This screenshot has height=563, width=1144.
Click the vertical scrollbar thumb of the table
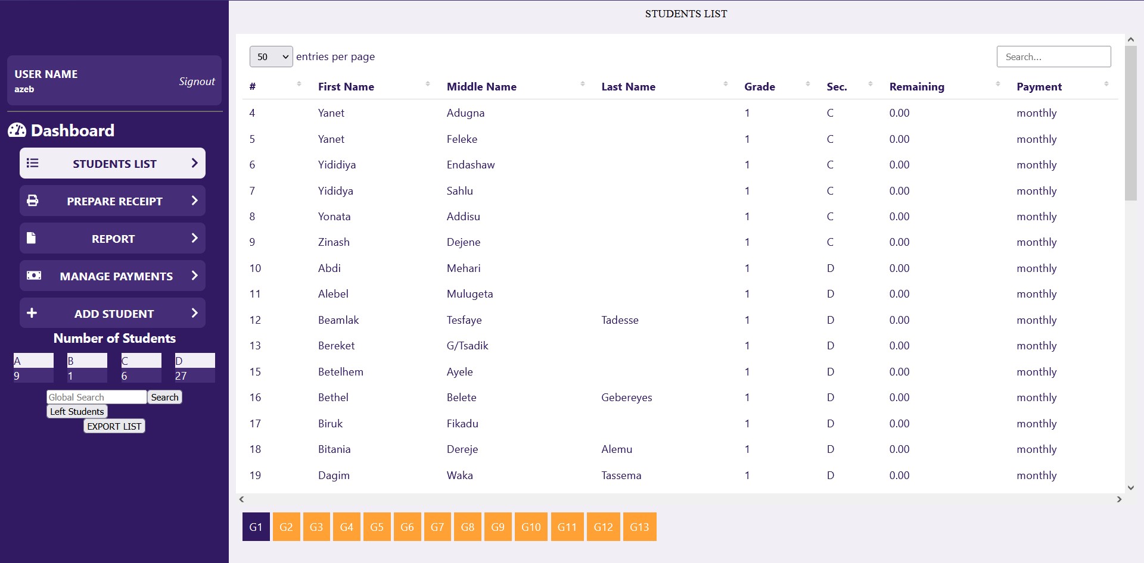tap(1131, 123)
